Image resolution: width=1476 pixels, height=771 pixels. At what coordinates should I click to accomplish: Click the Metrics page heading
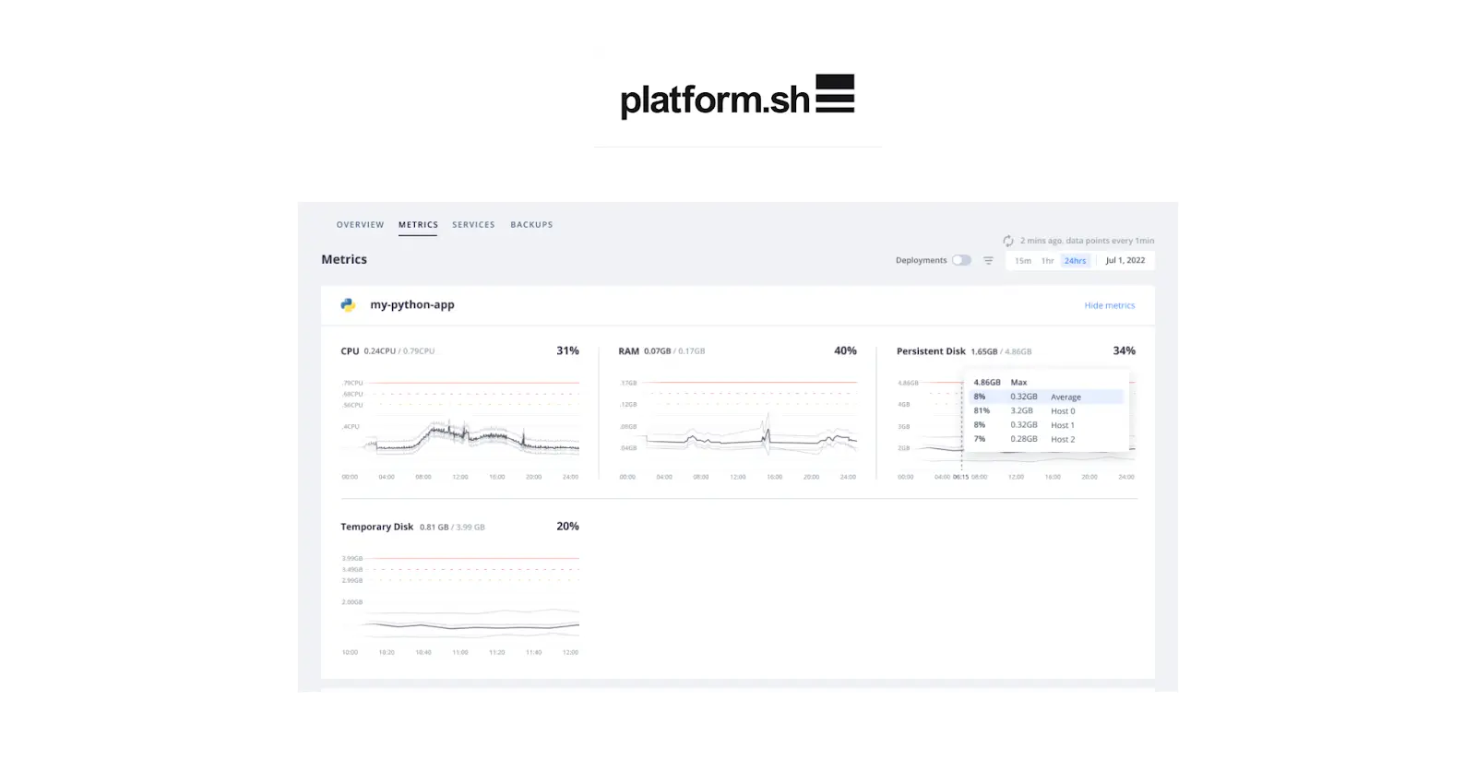(x=344, y=260)
